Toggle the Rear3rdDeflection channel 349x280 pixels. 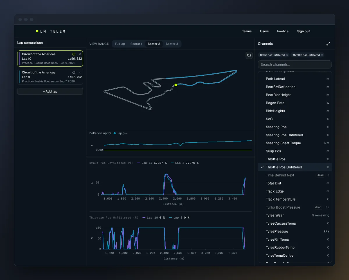tap(295, 87)
